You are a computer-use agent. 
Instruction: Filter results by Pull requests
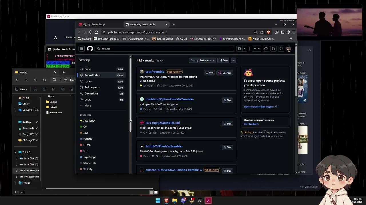(101, 87)
